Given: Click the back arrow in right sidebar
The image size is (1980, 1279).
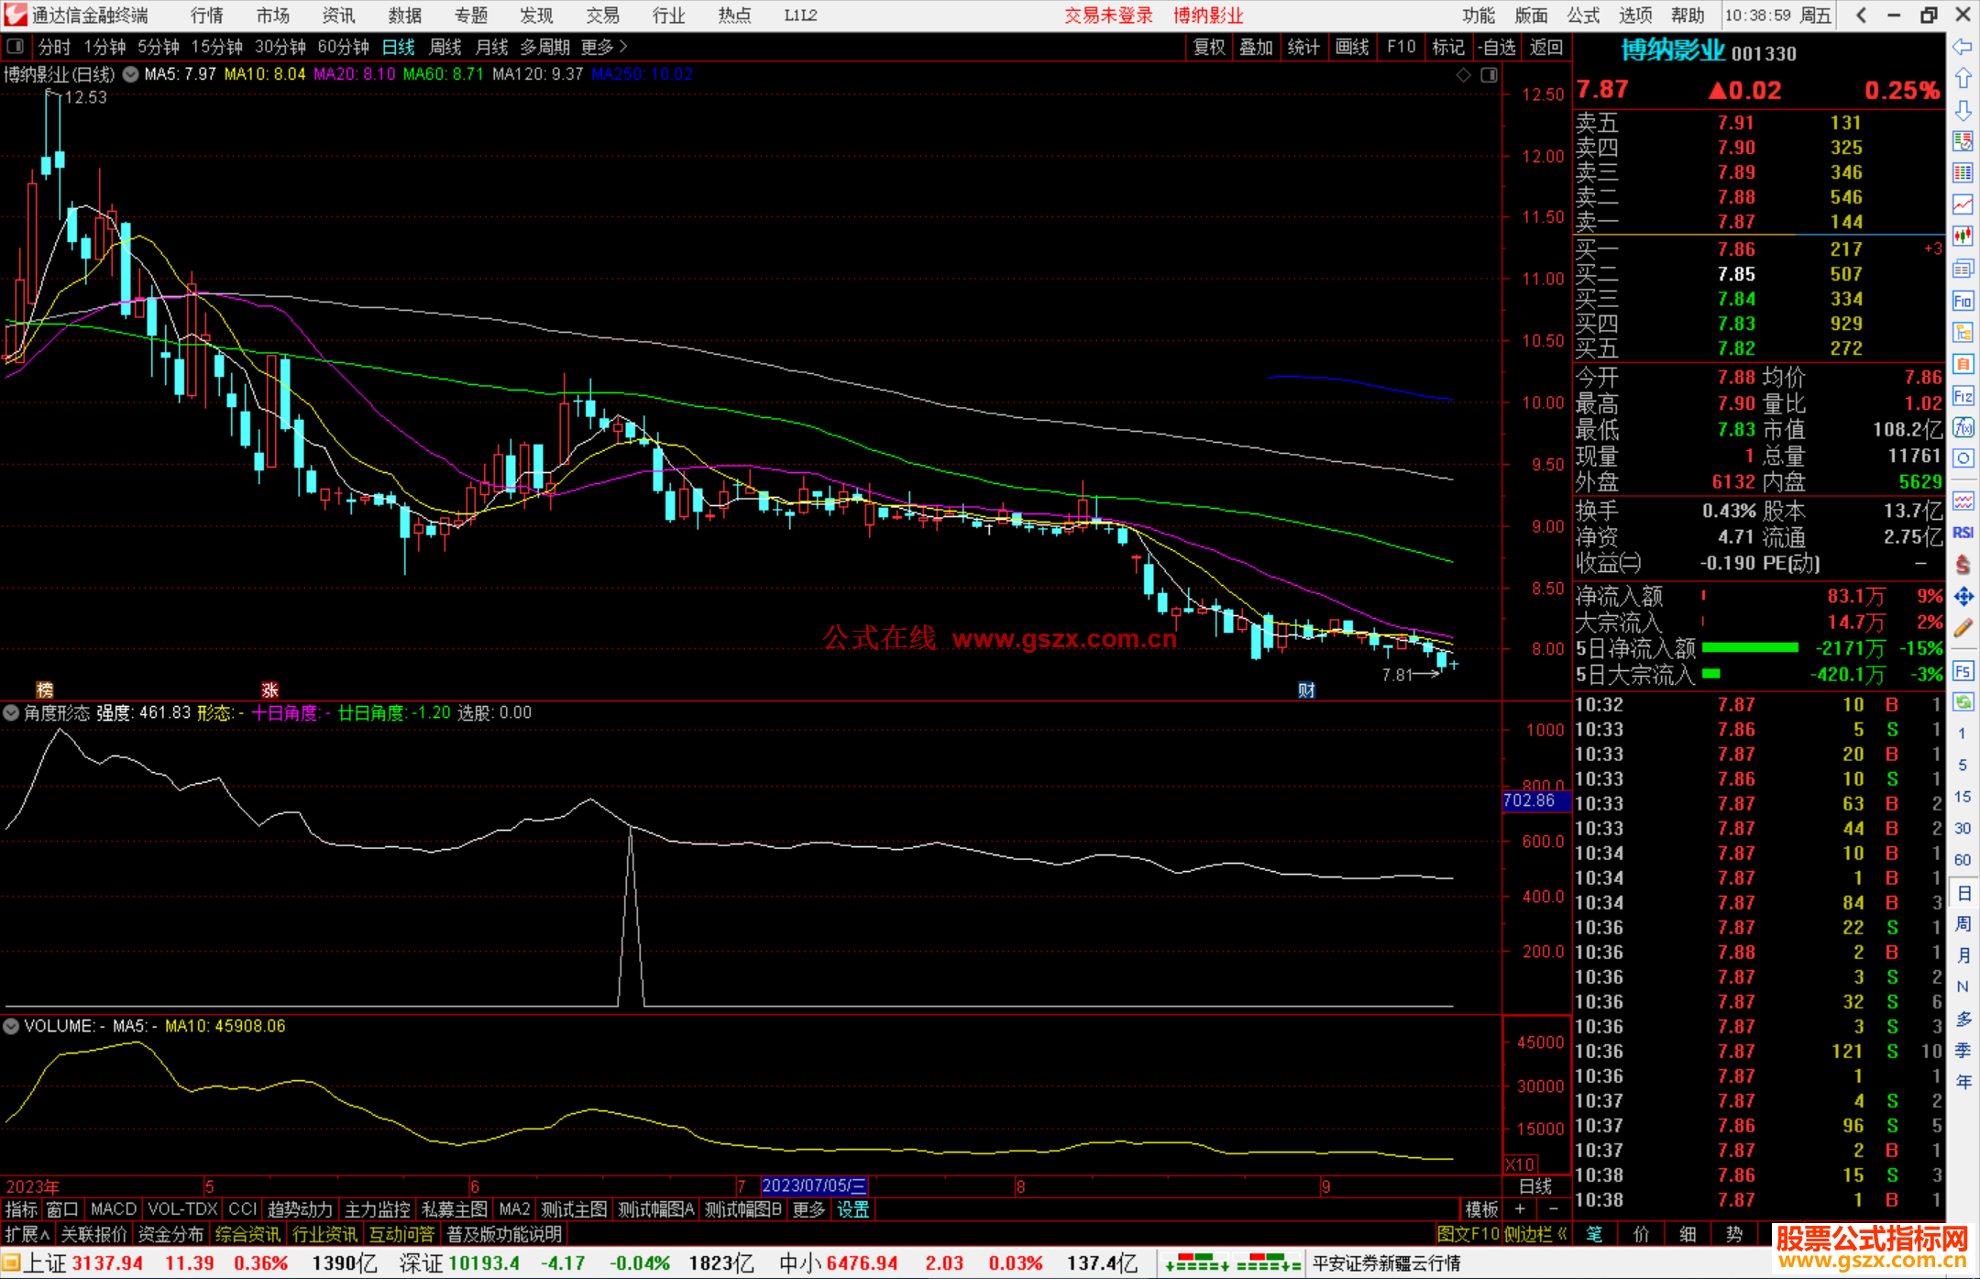Looking at the screenshot, I should point(1962,47).
